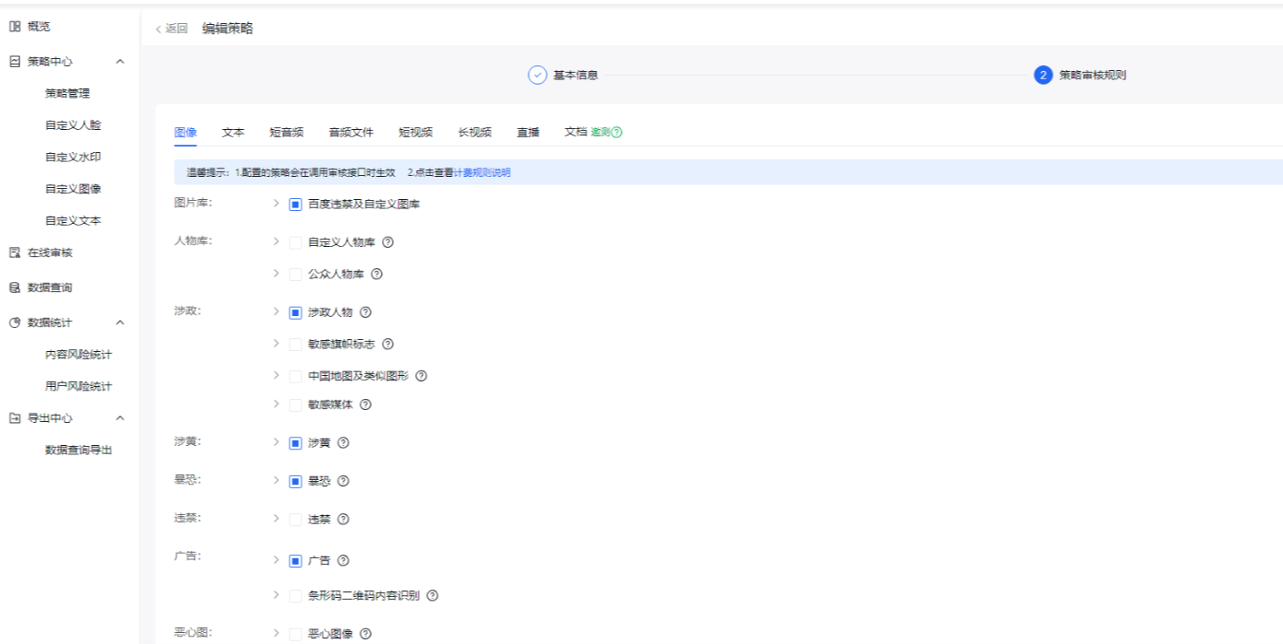Viewport: 1283px width, 644px height.
Task: Enable the 公众人物库 checkbox
Action: [295, 274]
